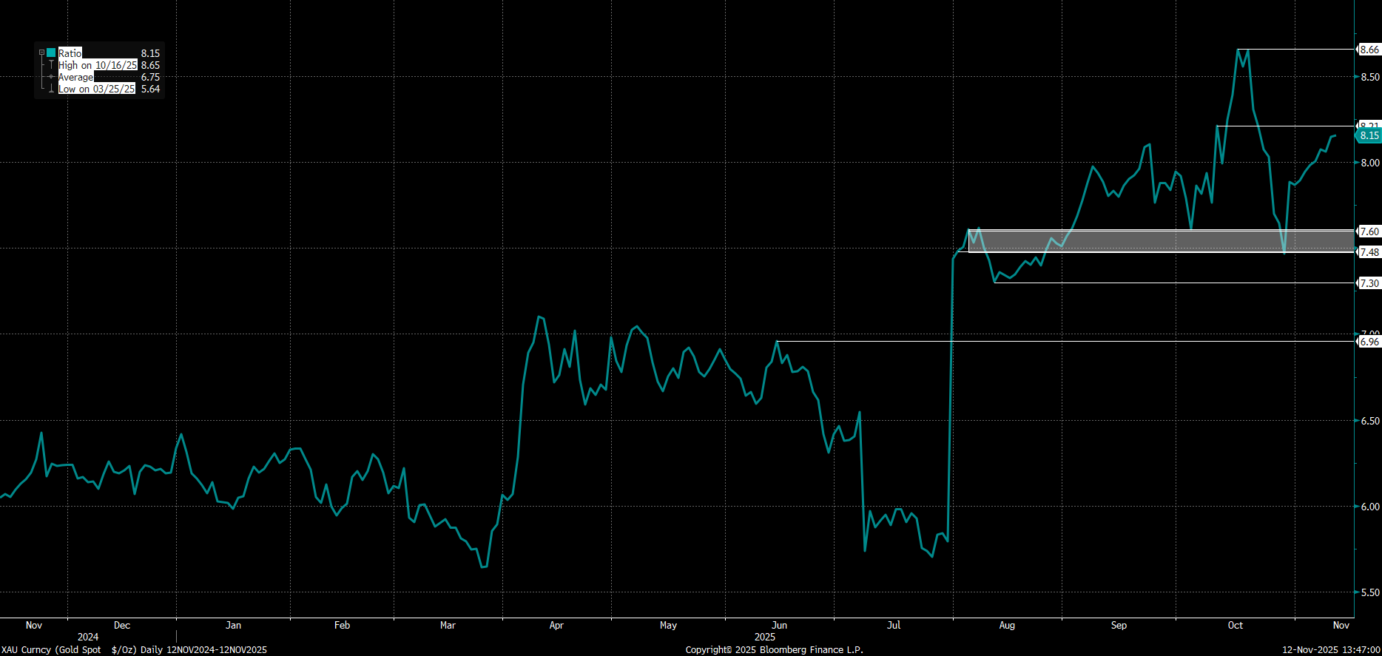Select the Average legend entry

(x=76, y=77)
